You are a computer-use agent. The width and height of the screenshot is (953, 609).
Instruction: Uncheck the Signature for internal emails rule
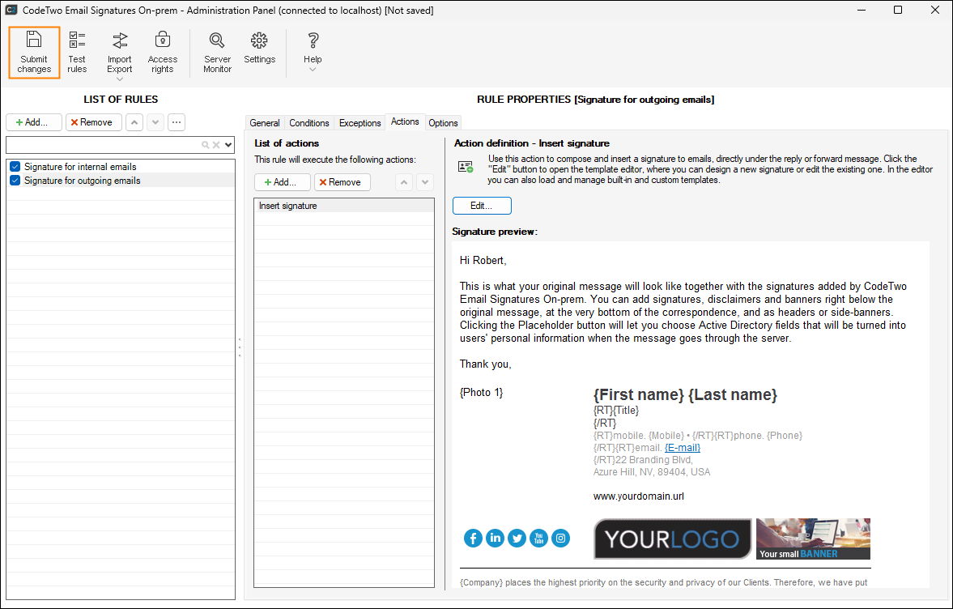pos(15,167)
